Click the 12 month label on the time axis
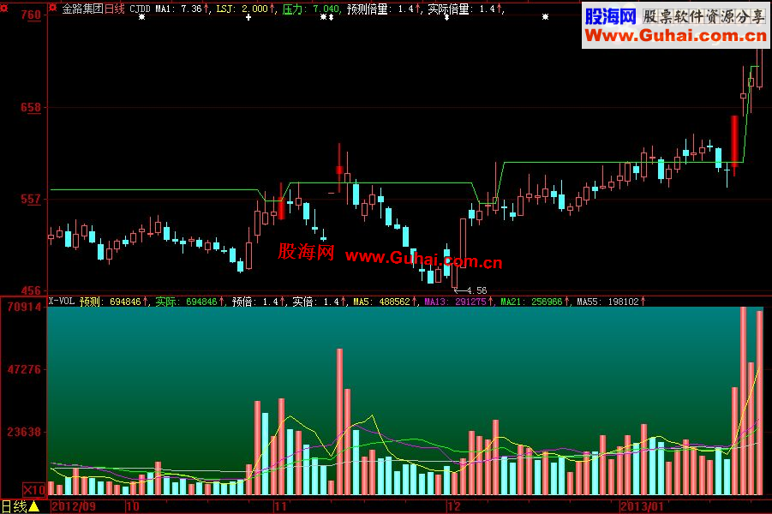 (454, 506)
